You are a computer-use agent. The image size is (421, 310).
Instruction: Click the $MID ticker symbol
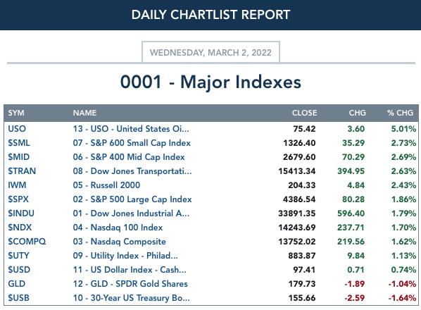19,157
